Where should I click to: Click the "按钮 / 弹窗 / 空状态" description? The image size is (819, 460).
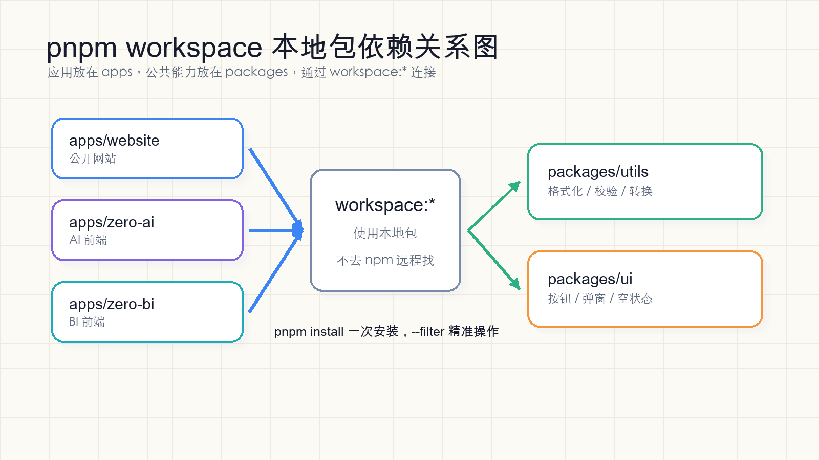[x=600, y=298]
